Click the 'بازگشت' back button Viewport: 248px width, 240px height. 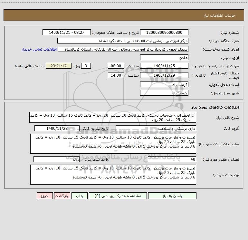click(x=62, y=196)
